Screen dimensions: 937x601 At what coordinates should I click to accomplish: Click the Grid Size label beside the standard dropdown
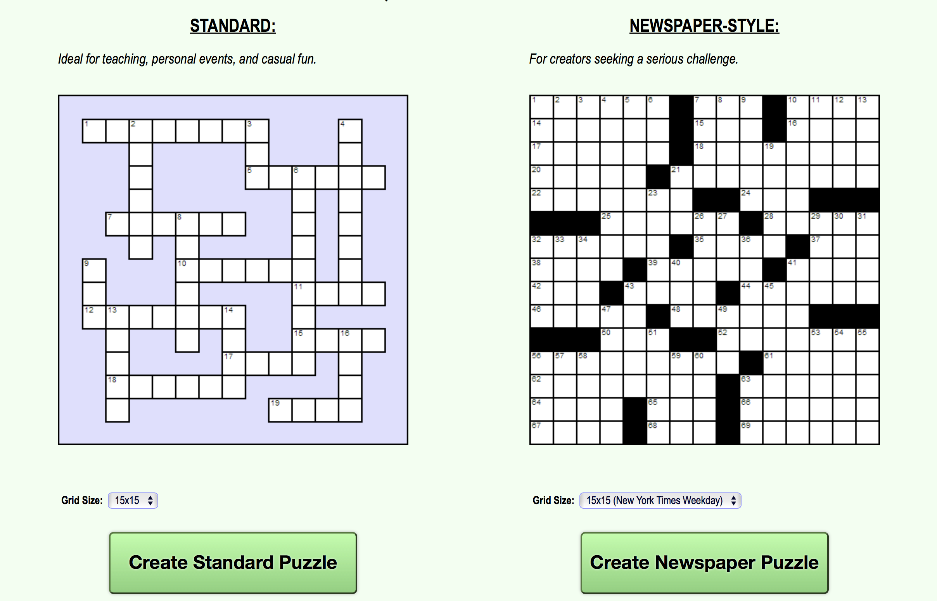coord(81,500)
